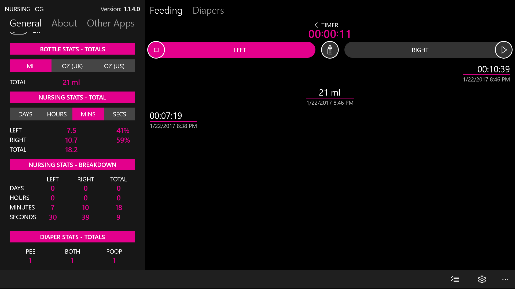Open the Other Apps tab
Screen dimensions: 515x289
(111, 23)
